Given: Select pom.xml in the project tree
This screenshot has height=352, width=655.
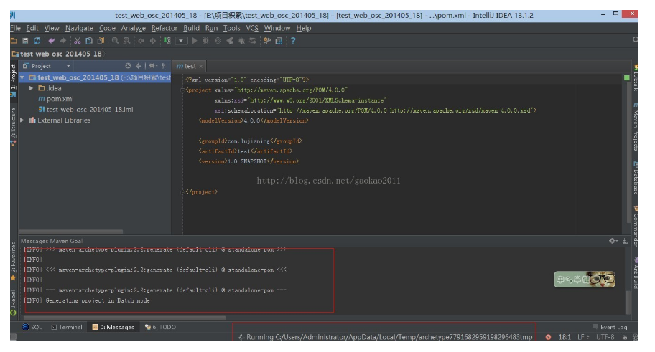Looking at the screenshot, I should pos(60,99).
